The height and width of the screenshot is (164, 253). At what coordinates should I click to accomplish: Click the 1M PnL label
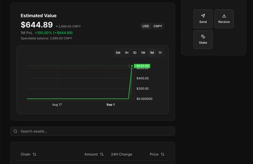[x=26, y=33]
